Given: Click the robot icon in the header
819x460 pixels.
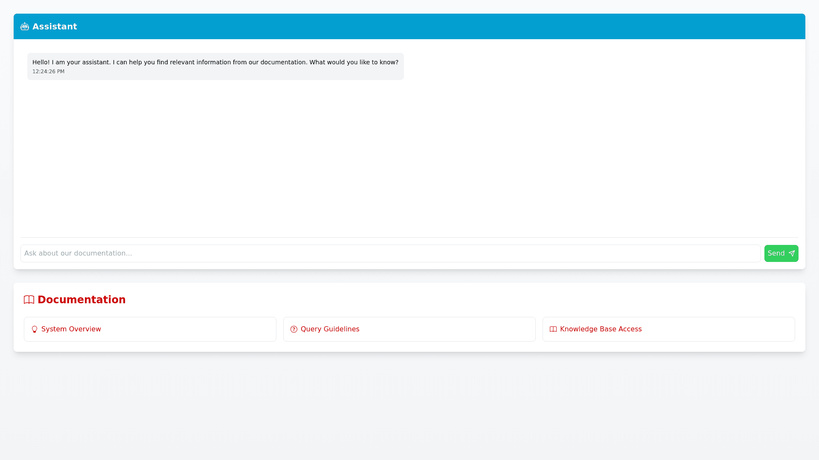Looking at the screenshot, I should (25, 26).
